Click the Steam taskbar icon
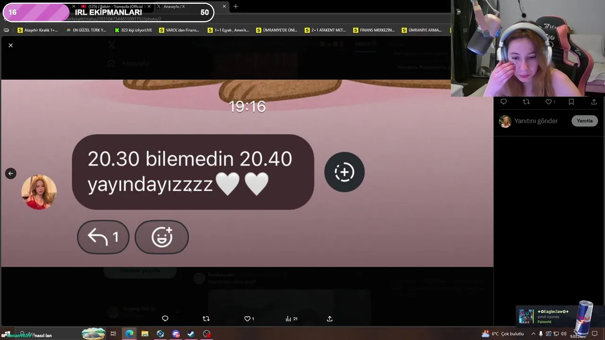The height and width of the screenshot is (340, 605). (x=191, y=334)
